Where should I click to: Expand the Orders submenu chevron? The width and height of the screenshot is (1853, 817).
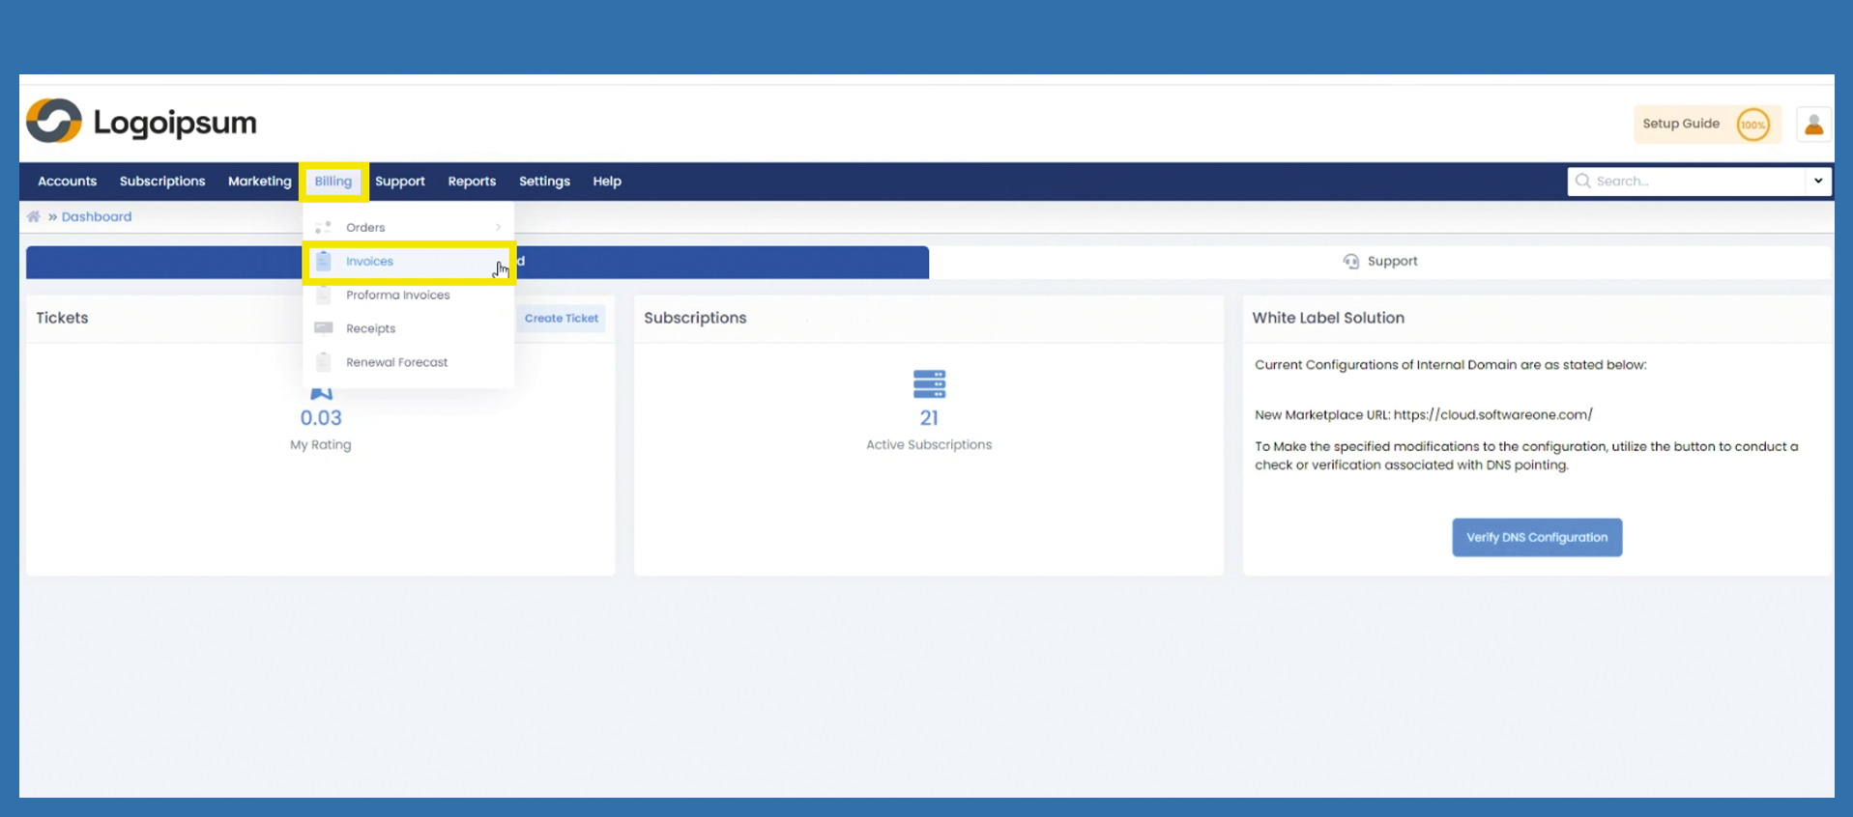[x=498, y=228]
